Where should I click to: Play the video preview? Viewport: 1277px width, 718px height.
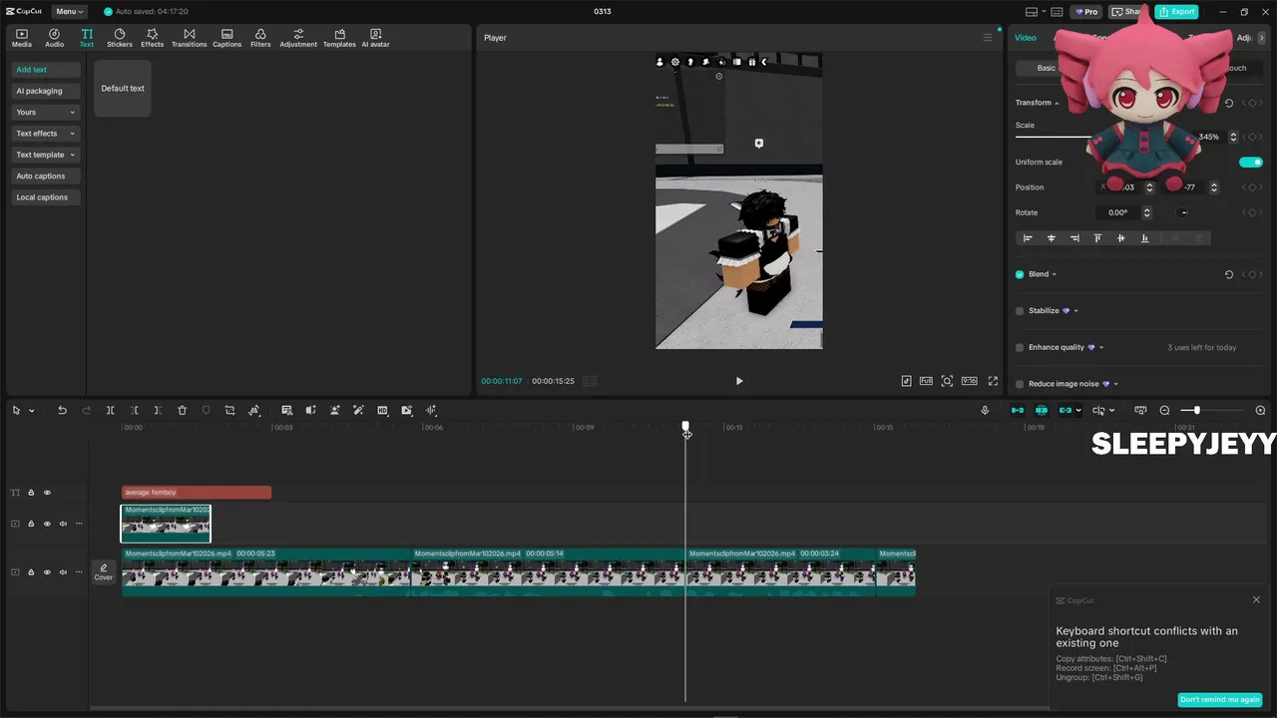coord(739,381)
